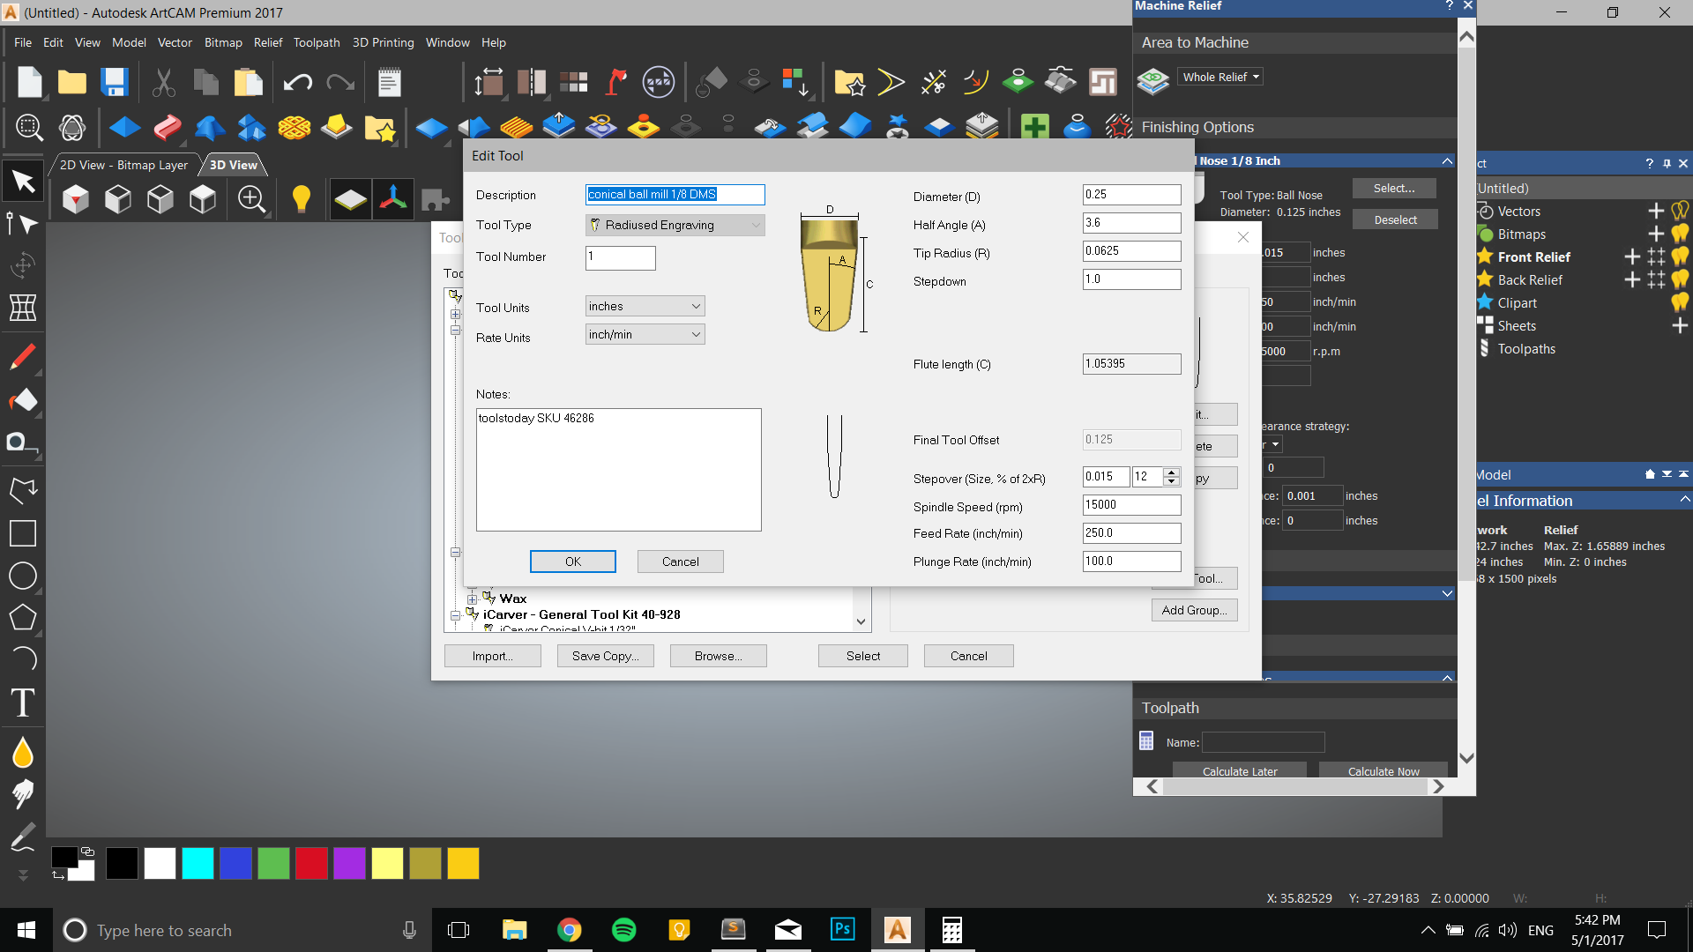This screenshot has height=952, width=1693.
Task: Select the Text tool
Action: (23, 703)
